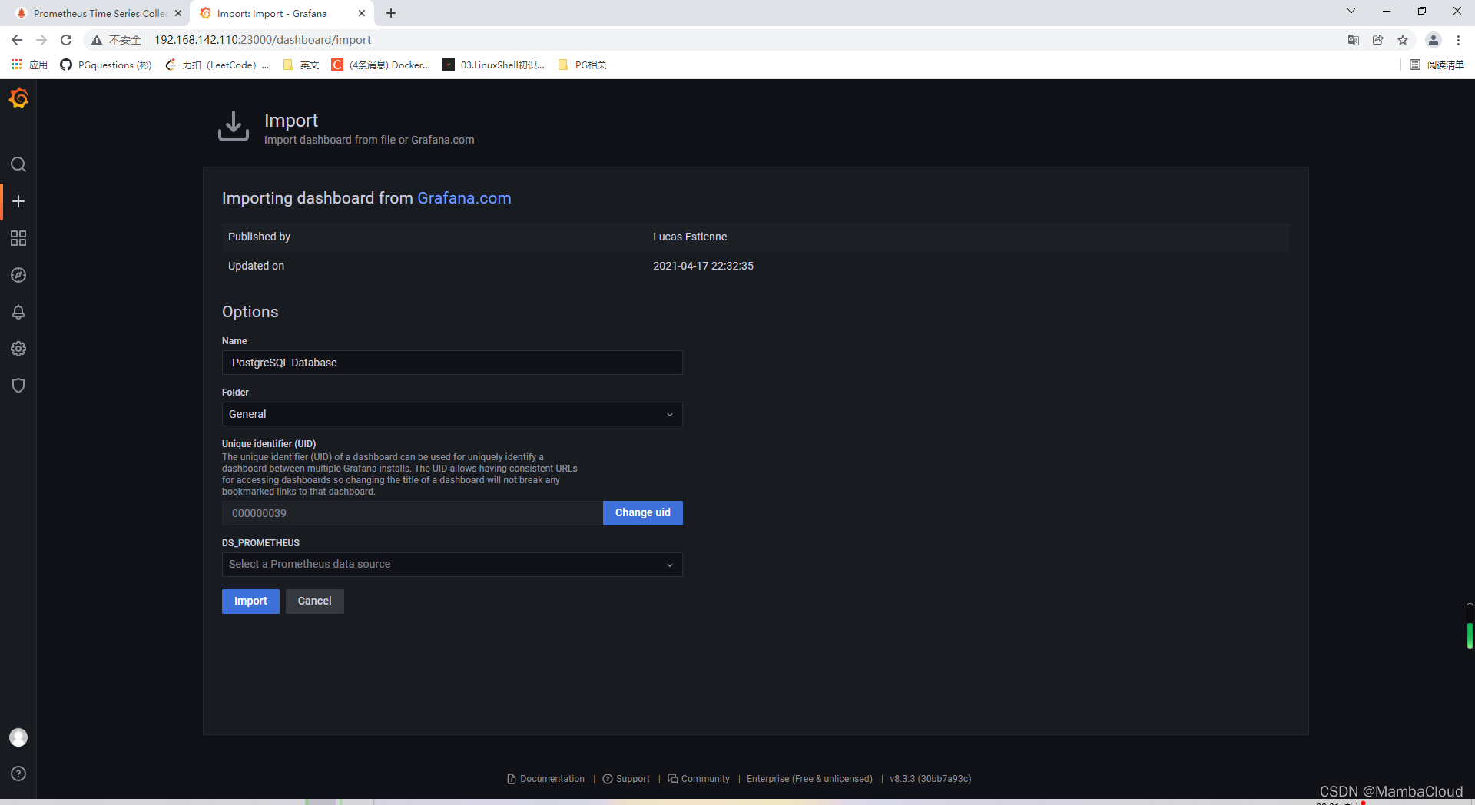
Task: Open the 英文 bookmark folder
Action: 301,65
